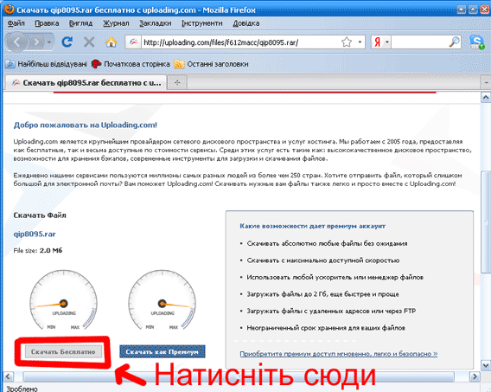Open the back/forward history dropdown
Viewport: 491px width, 392px height.
[49, 42]
